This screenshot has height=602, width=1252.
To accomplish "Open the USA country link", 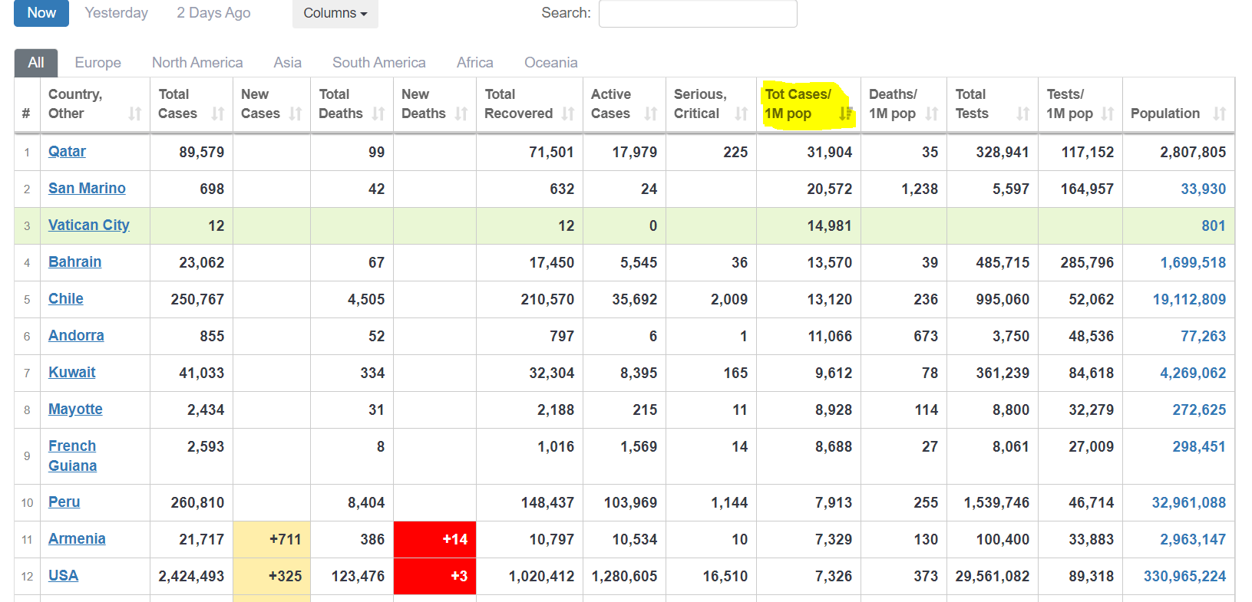I will click(63, 575).
